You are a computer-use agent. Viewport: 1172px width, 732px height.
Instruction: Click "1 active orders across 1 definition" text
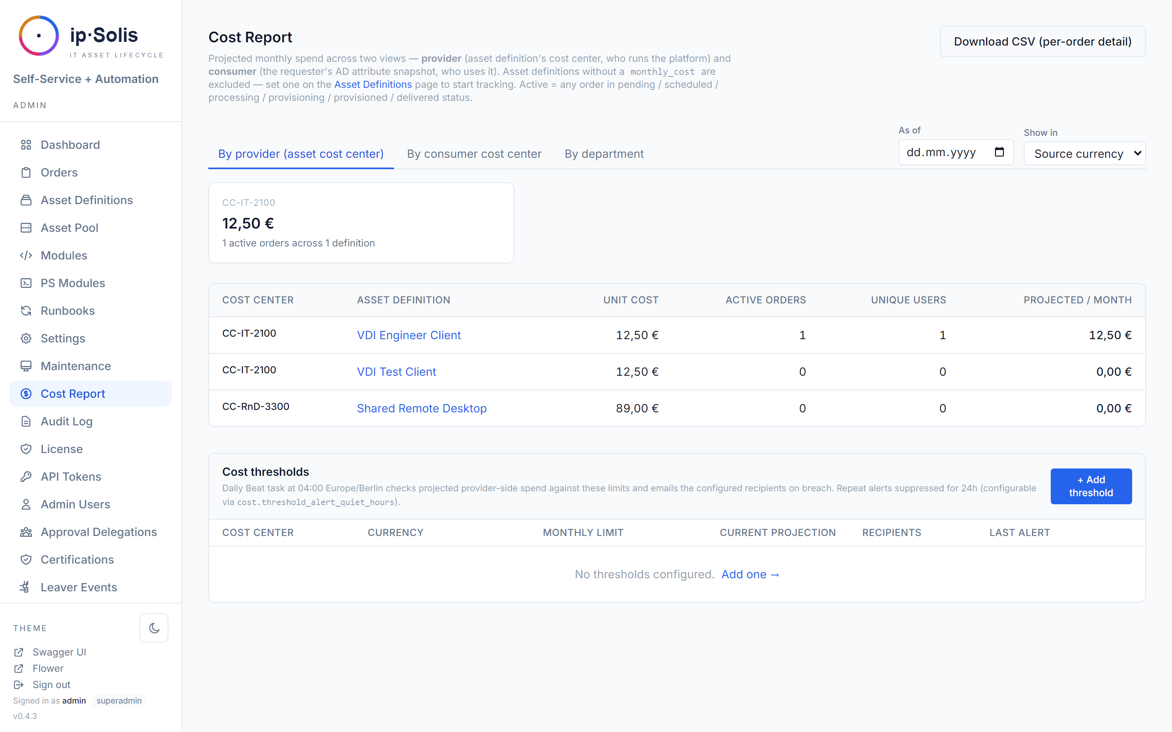298,243
